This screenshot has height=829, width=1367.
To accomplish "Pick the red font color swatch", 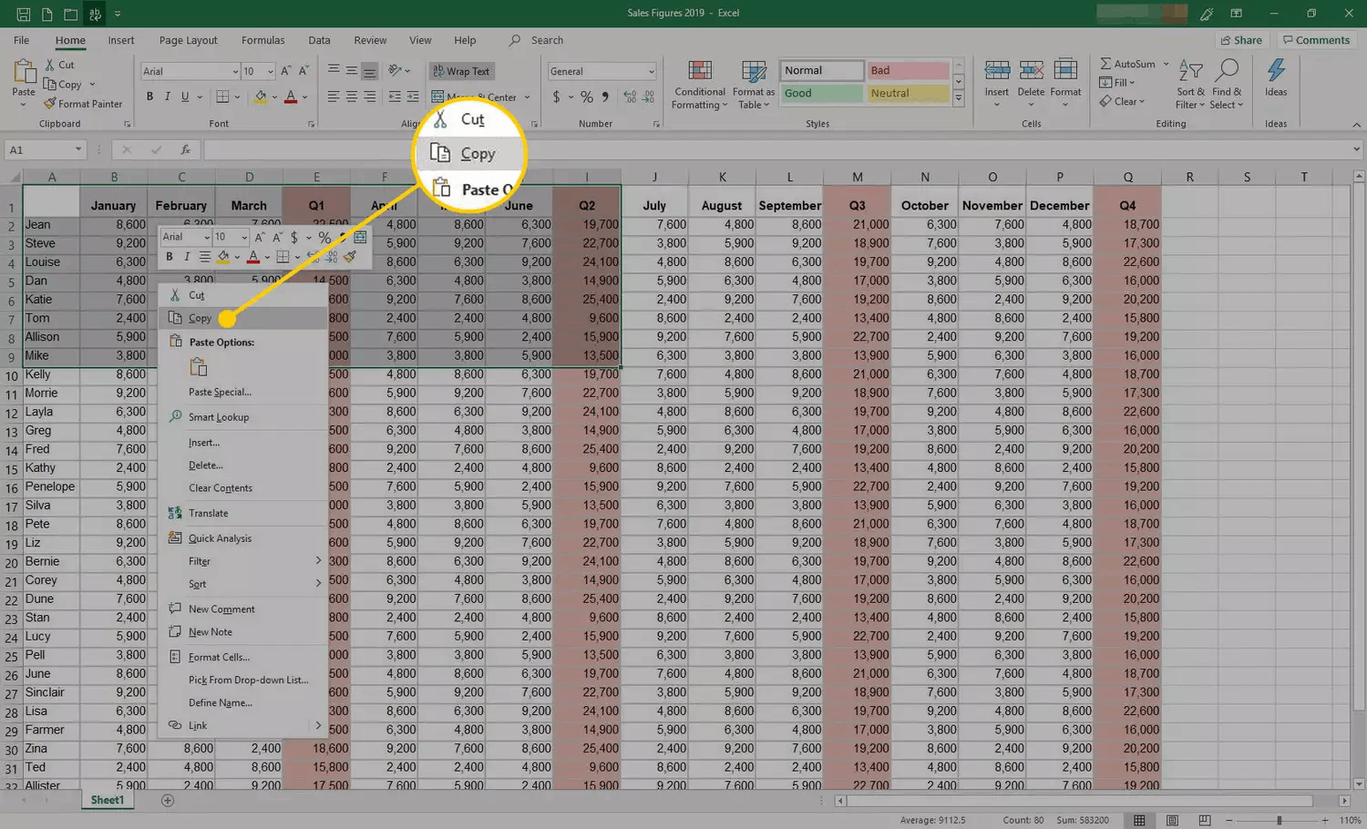I will click(291, 97).
